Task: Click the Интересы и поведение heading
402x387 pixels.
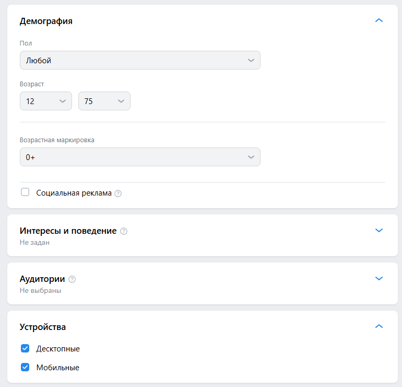Action: pos(68,231)
